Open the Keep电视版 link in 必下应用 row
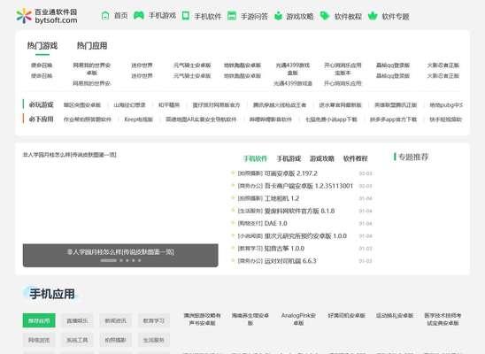485x354 pixels. 139,119
